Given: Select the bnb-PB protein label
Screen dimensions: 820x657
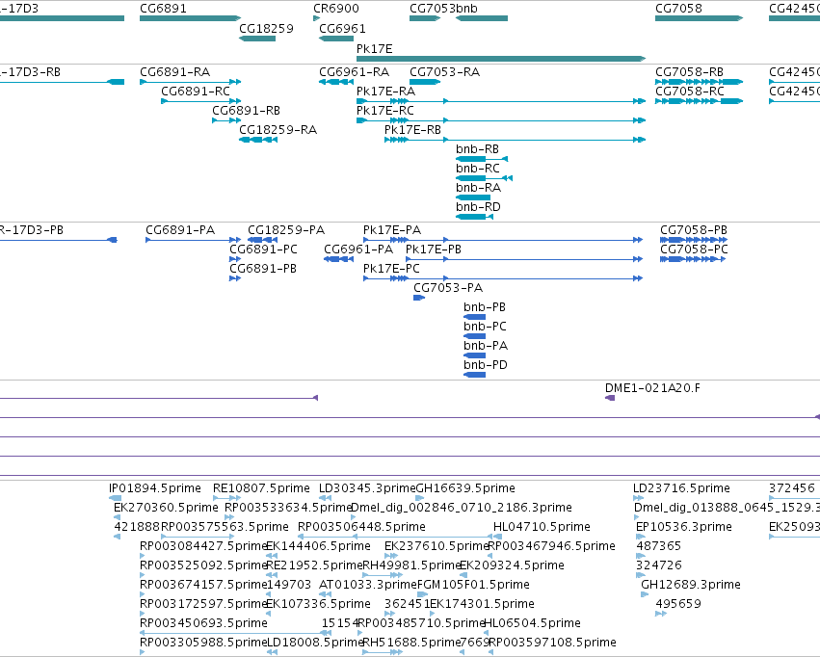Looking at the screenshot, I should click(485, 308).
